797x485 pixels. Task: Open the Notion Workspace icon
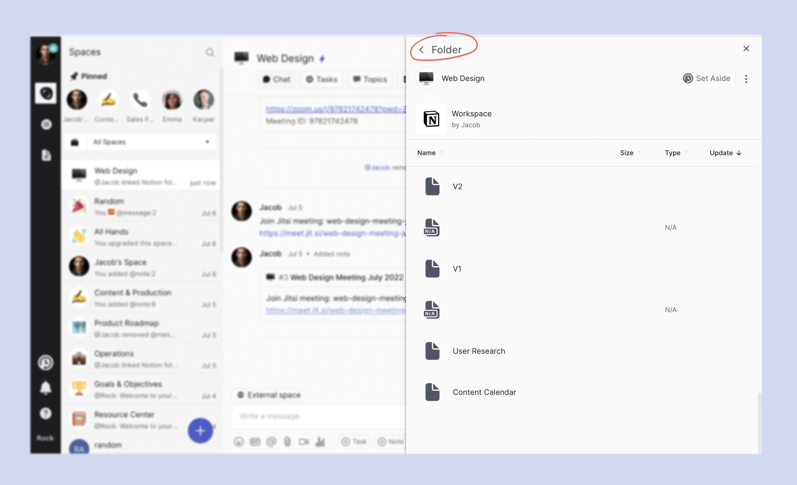click(431, 119)
